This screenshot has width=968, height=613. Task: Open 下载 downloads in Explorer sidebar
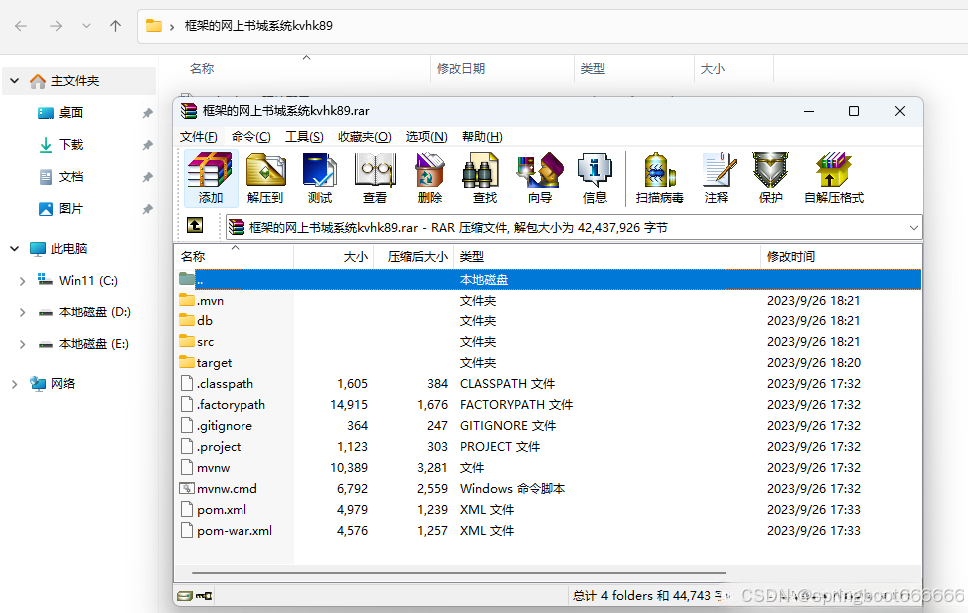coord(71,145)
